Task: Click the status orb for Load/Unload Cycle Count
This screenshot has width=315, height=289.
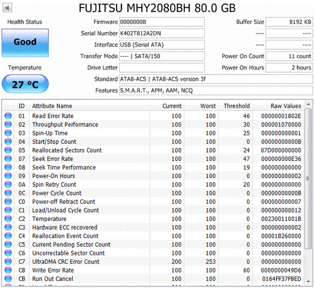Action: [8, 210]
